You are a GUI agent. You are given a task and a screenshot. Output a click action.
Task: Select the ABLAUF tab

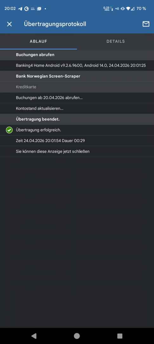pos(38,41)
